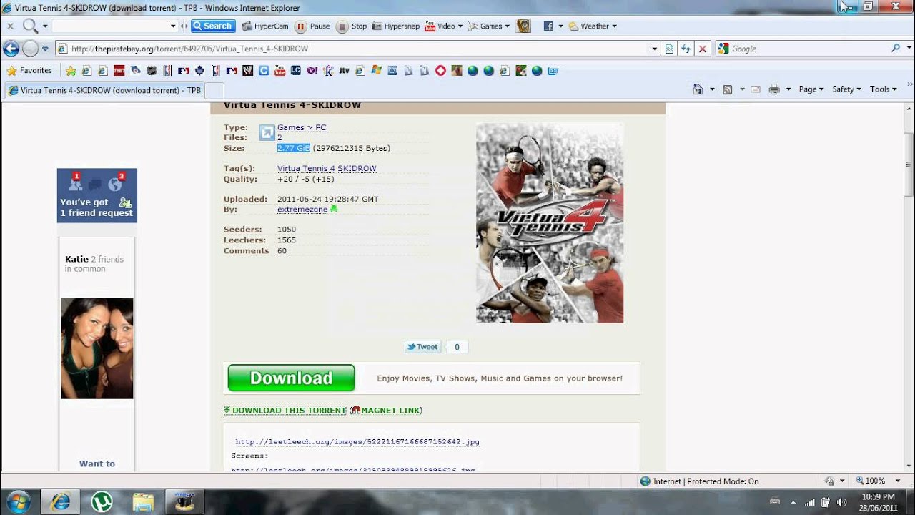Image resolution: width=915 pixels, height=515 pixels.
Task: Open the address bar URL history dropdown
Action: 654,49
